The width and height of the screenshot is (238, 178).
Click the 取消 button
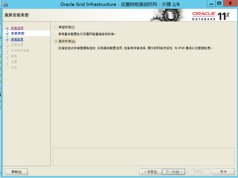point(223,172)
